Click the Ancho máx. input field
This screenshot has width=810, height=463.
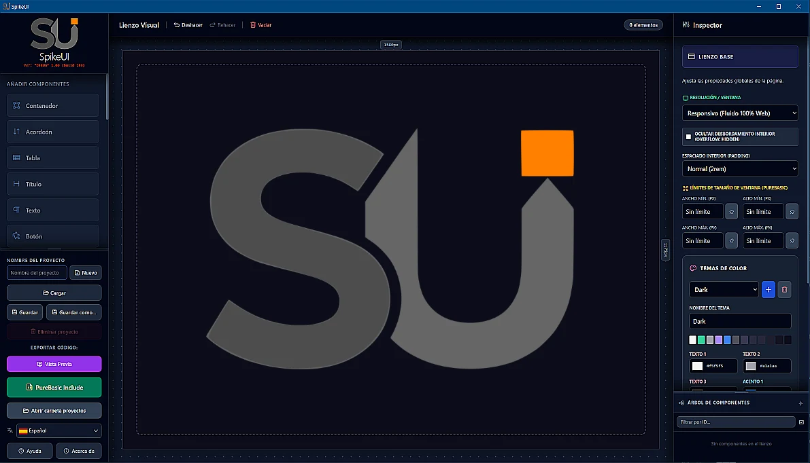pyautogui.click(x=702, y=241)
